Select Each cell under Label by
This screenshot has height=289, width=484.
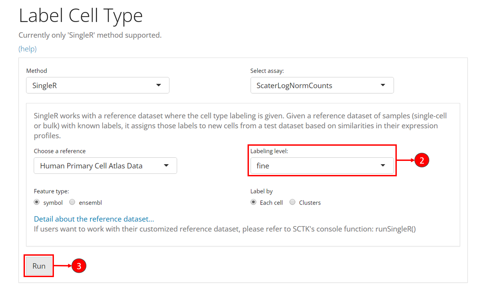253,202
